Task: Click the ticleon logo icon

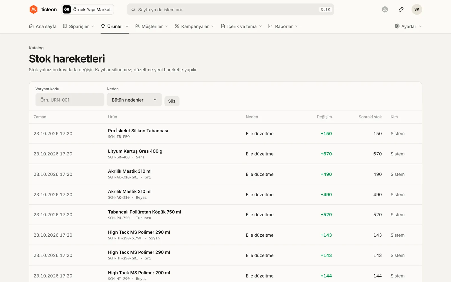Action: (x=34, y=9)
